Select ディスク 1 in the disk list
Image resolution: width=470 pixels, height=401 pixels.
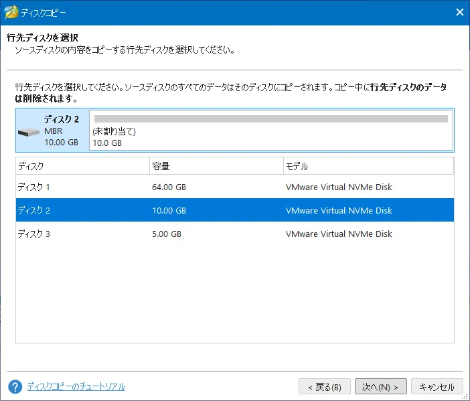[34, 187]
